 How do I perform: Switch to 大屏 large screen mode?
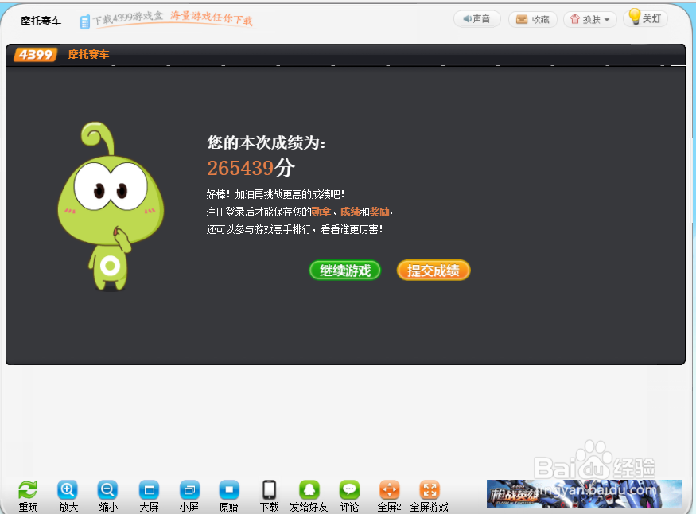(150, 490)
